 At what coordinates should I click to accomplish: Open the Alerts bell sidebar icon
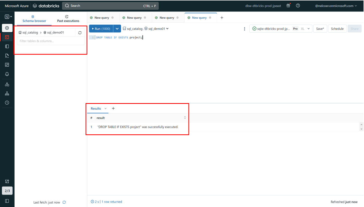point(7,74)
